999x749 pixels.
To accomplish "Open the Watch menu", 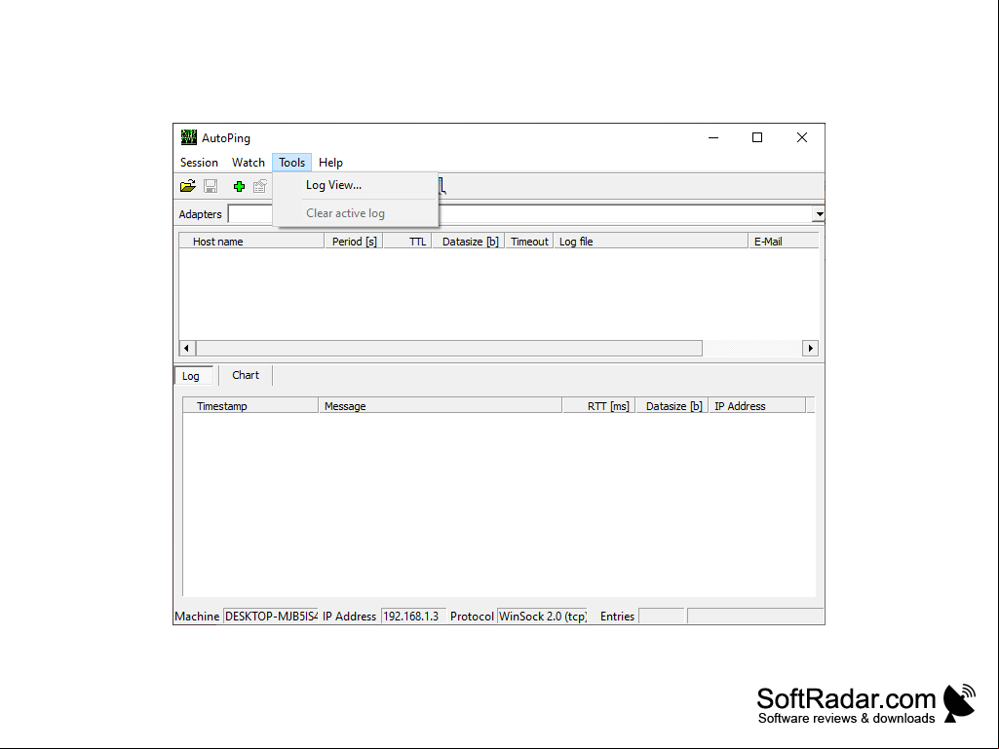I will click(x=248, y=163).
